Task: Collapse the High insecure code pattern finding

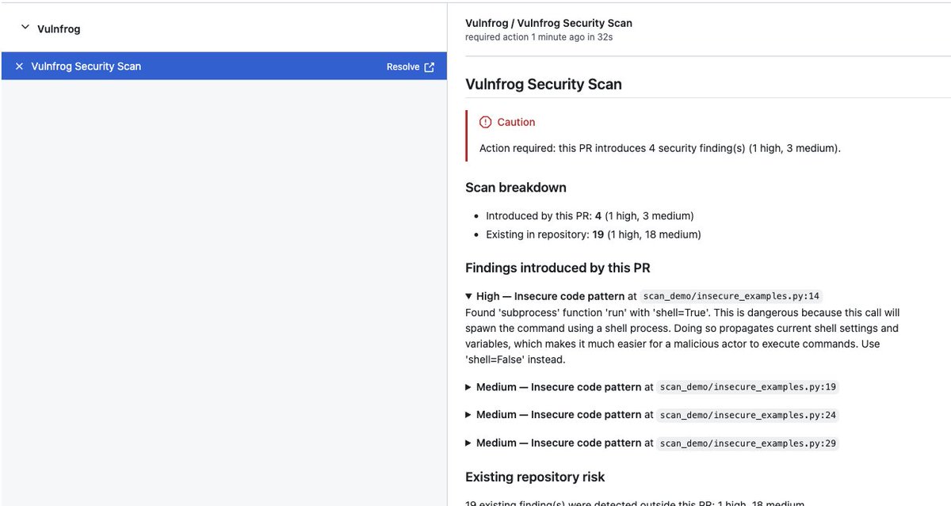Action: pos(469,296)
